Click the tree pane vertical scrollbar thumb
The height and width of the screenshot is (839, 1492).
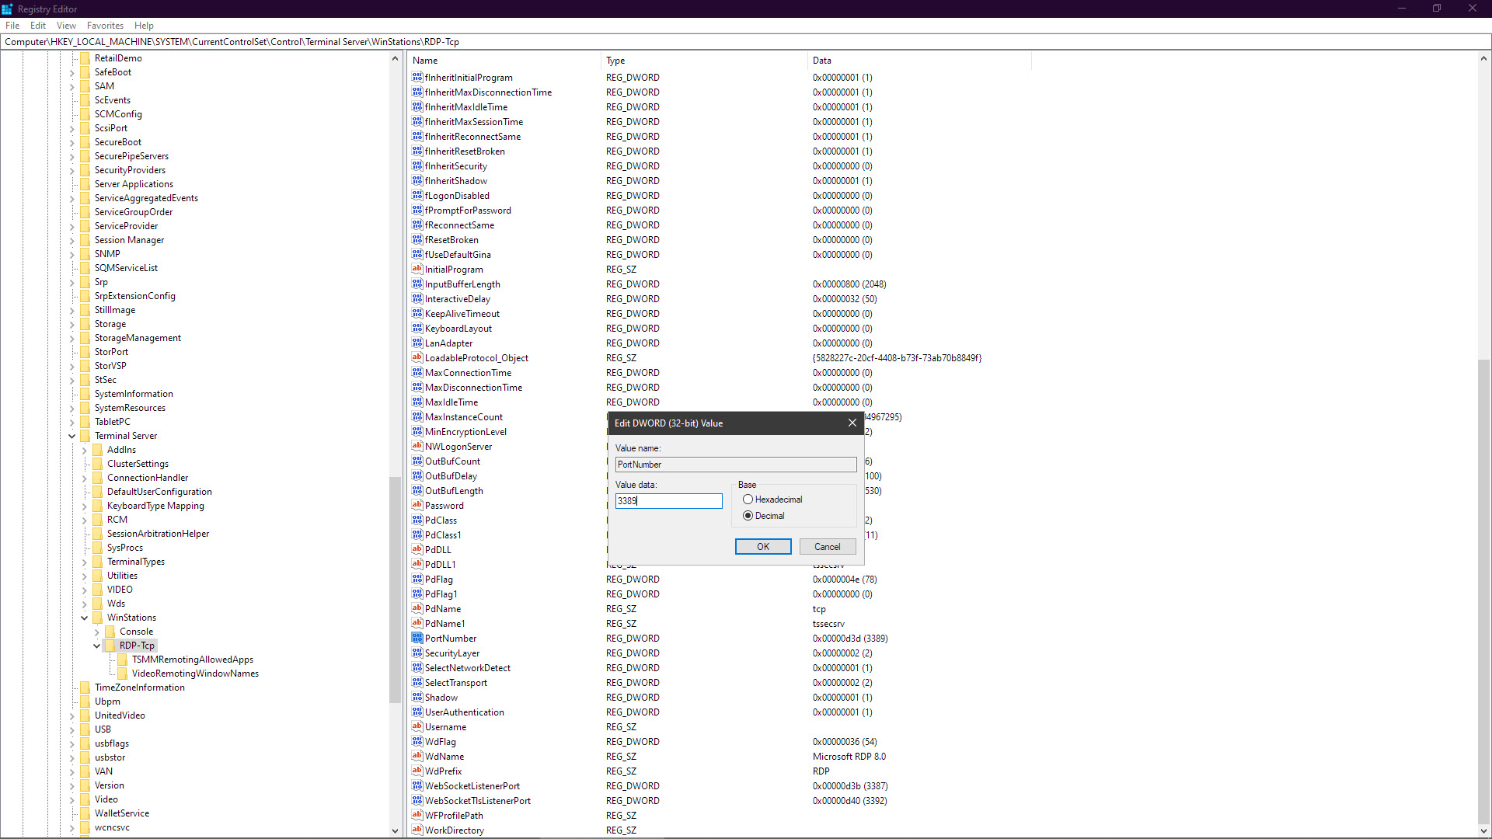[395, 590]
